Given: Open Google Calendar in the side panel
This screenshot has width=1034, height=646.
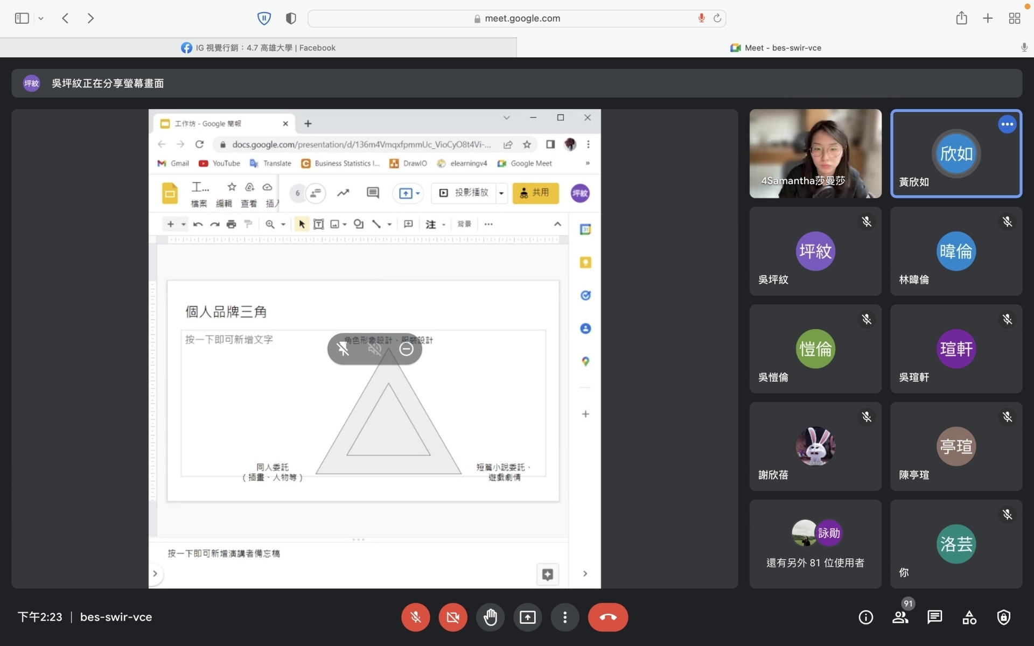Looking at the screenshot, I should pos(585,230).
